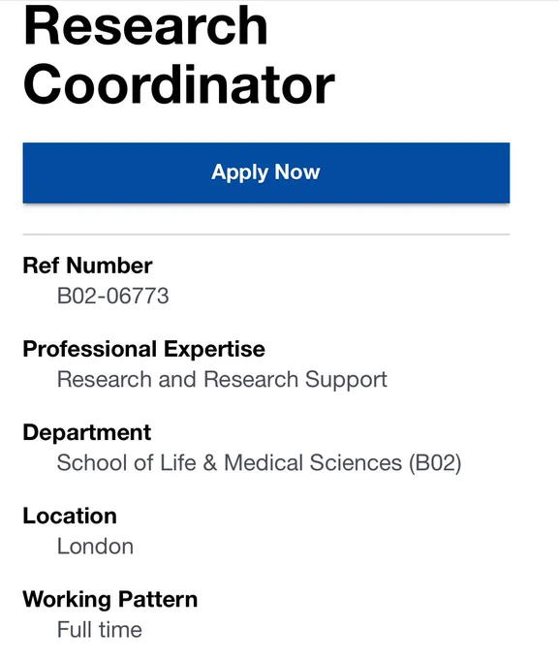Click the word Number in Ref Number
The height and width of the screenshot is (659, 559).
click(109, 266)
